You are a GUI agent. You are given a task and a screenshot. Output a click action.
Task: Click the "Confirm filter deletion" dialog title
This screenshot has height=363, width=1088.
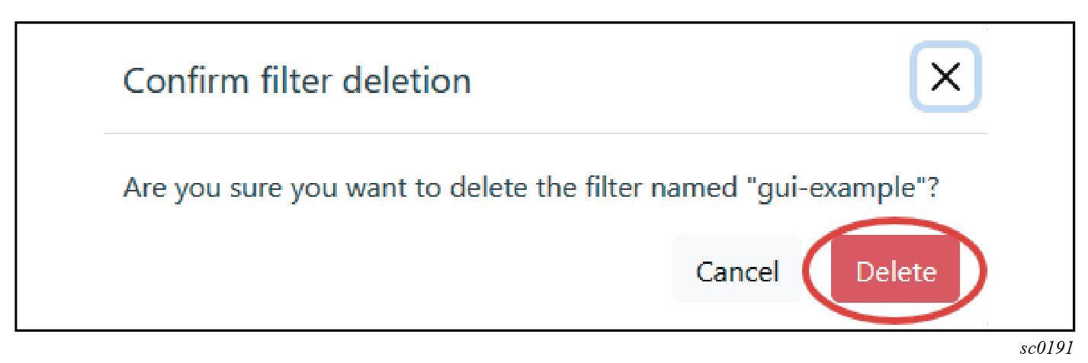[297, 80]
